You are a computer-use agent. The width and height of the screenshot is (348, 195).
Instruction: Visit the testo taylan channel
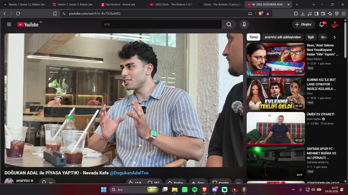pyautogui.click(x=314, y=119)
